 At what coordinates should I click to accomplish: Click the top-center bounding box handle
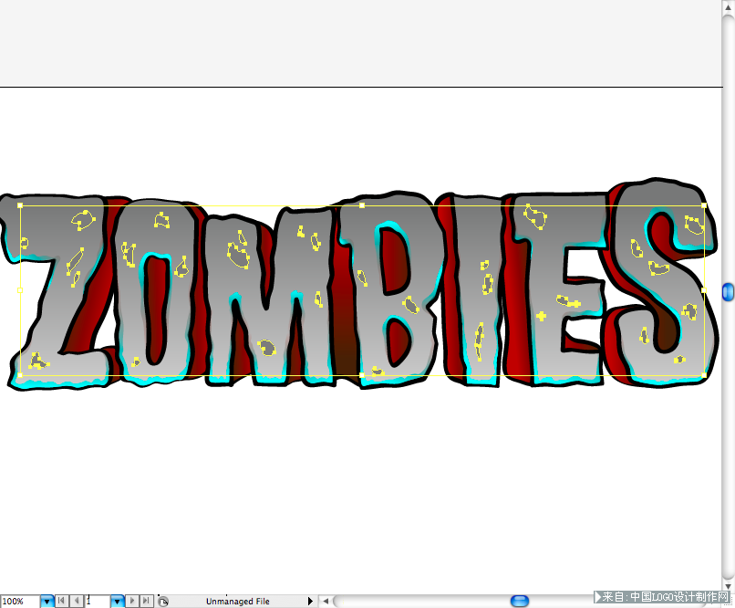[x=362, y=205]
